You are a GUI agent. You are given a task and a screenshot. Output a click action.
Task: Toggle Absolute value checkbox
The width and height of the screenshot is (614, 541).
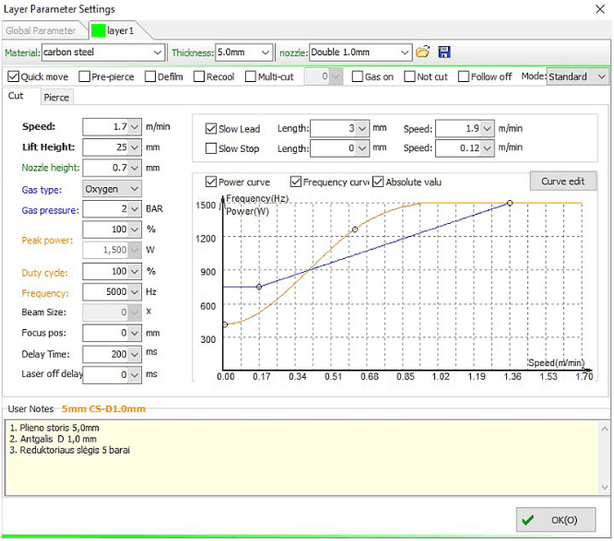point(378,182)
